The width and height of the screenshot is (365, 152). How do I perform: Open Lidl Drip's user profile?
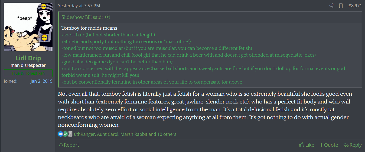pos(28,58)
